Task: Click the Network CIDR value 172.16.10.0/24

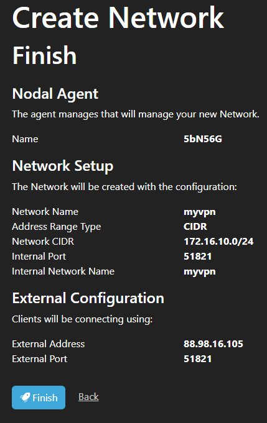Action: (x=218, y=241)
